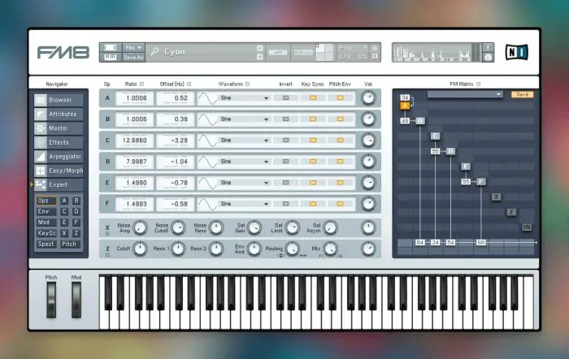The image size is (569, 359).
Task: Click the round icon below the exclamation button
Action: (x=488, y=57)
